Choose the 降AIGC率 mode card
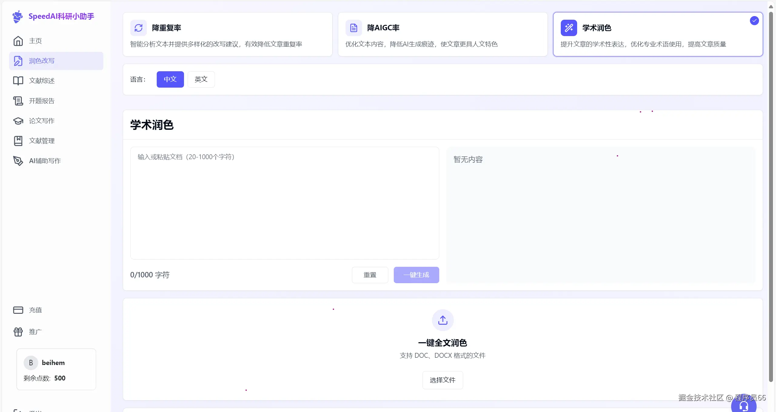 click(x=443, y=34)
